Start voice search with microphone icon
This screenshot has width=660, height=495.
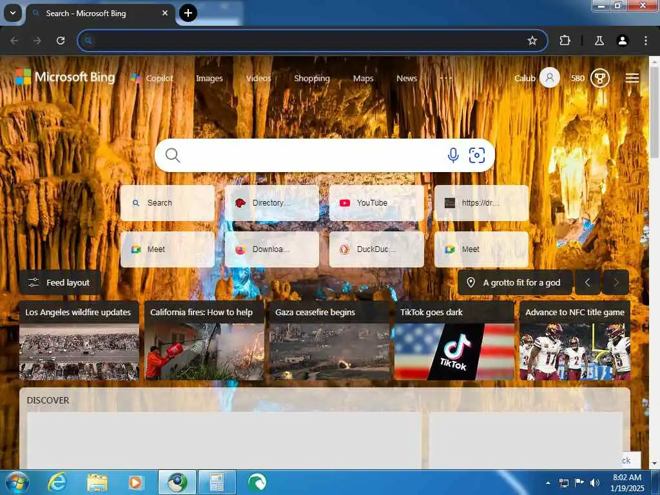pyautogui.click(x=453, y=155)
